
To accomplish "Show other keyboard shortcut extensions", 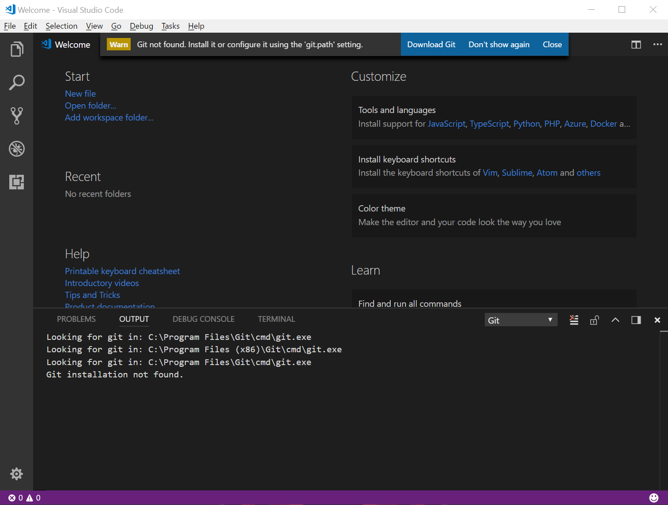I will [x=589, y=173].
